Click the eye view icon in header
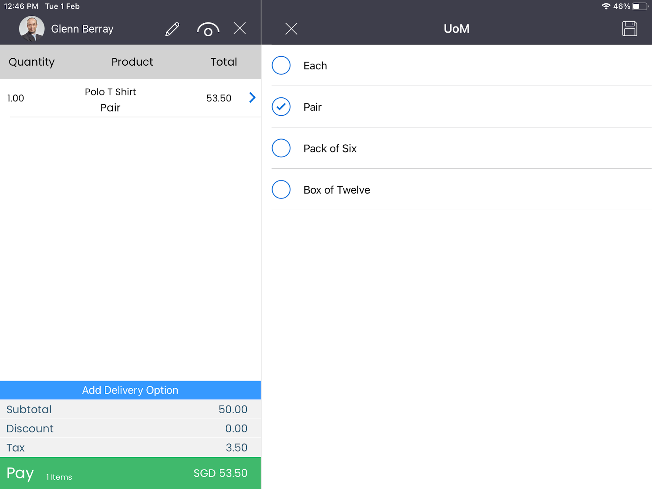This screenshot has height=489, width=652. [x=208, y=29]
